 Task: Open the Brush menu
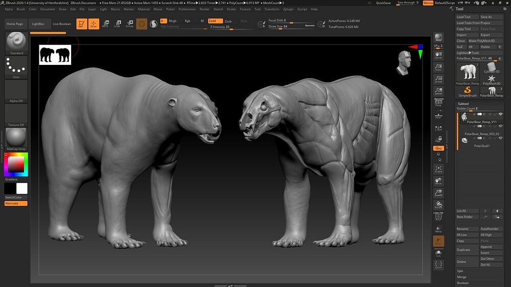point(20,9)
